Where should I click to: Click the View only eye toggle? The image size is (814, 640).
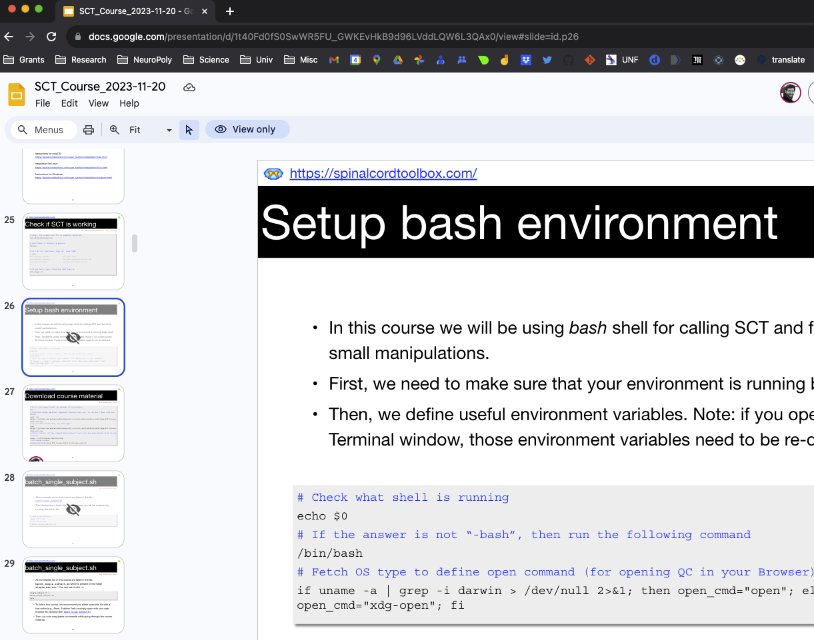click(247, 129)
